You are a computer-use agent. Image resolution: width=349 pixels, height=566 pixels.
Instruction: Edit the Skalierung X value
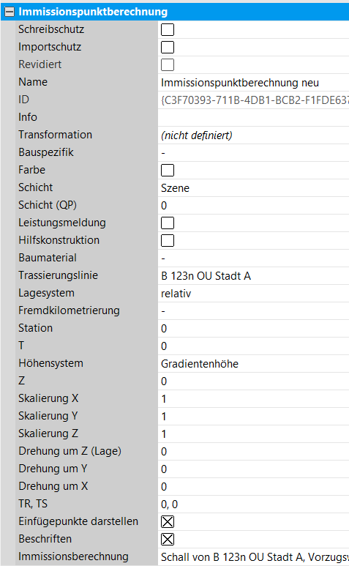(x=253, y=399)
